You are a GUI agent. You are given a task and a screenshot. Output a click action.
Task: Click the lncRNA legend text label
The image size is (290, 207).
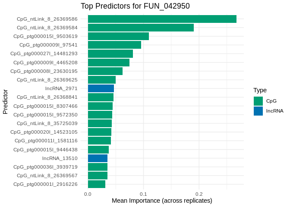(x=274, y=111)
